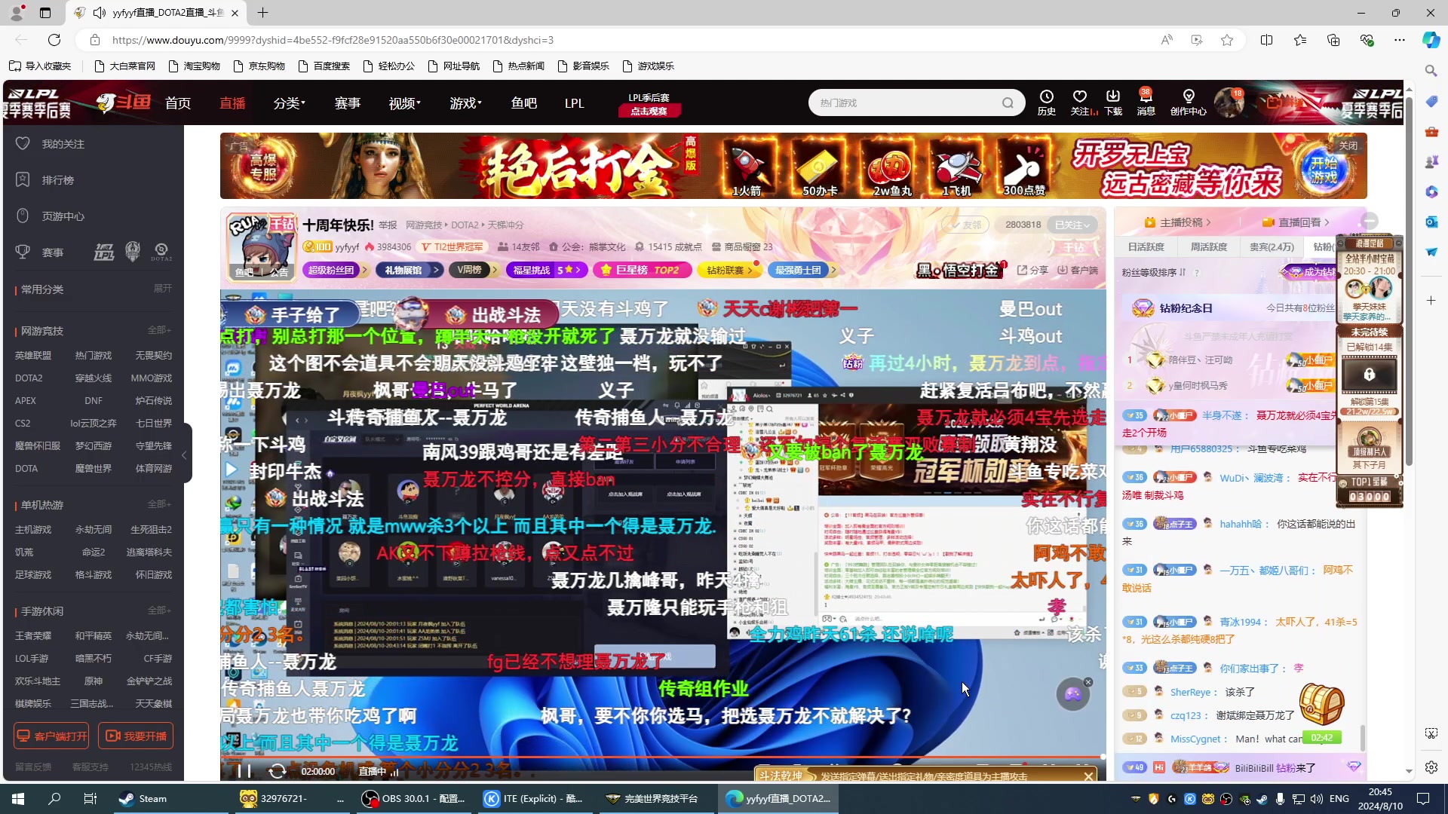
Task: Toggle the Followed button for the streamer
Action: tap(1072, 225)
